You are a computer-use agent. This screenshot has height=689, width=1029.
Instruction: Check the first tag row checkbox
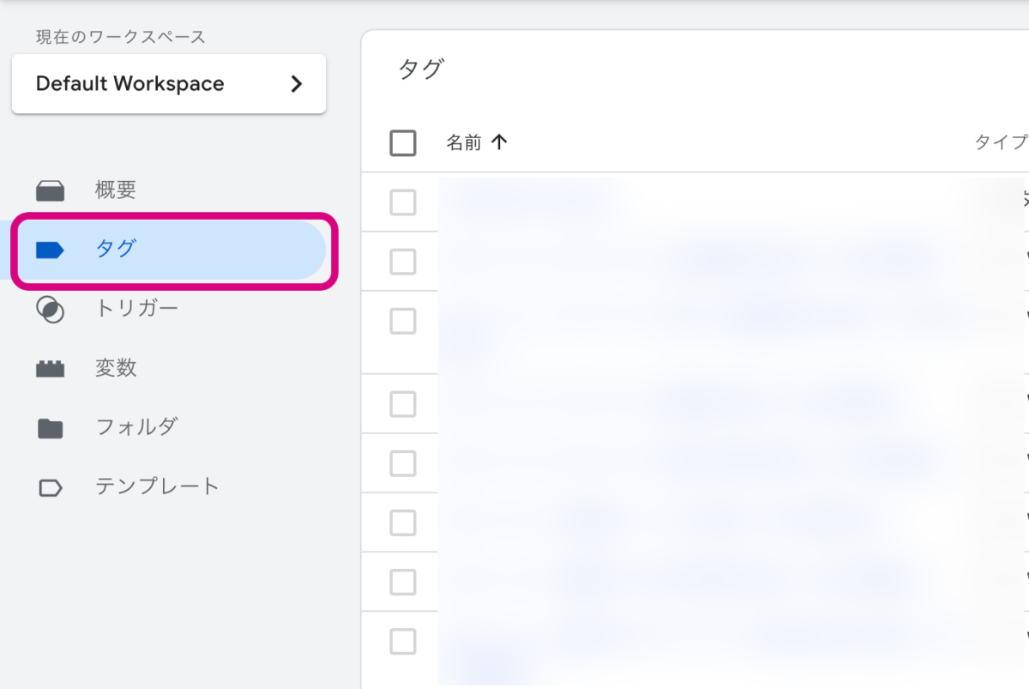pyautogui.click(x=403, y=202)
